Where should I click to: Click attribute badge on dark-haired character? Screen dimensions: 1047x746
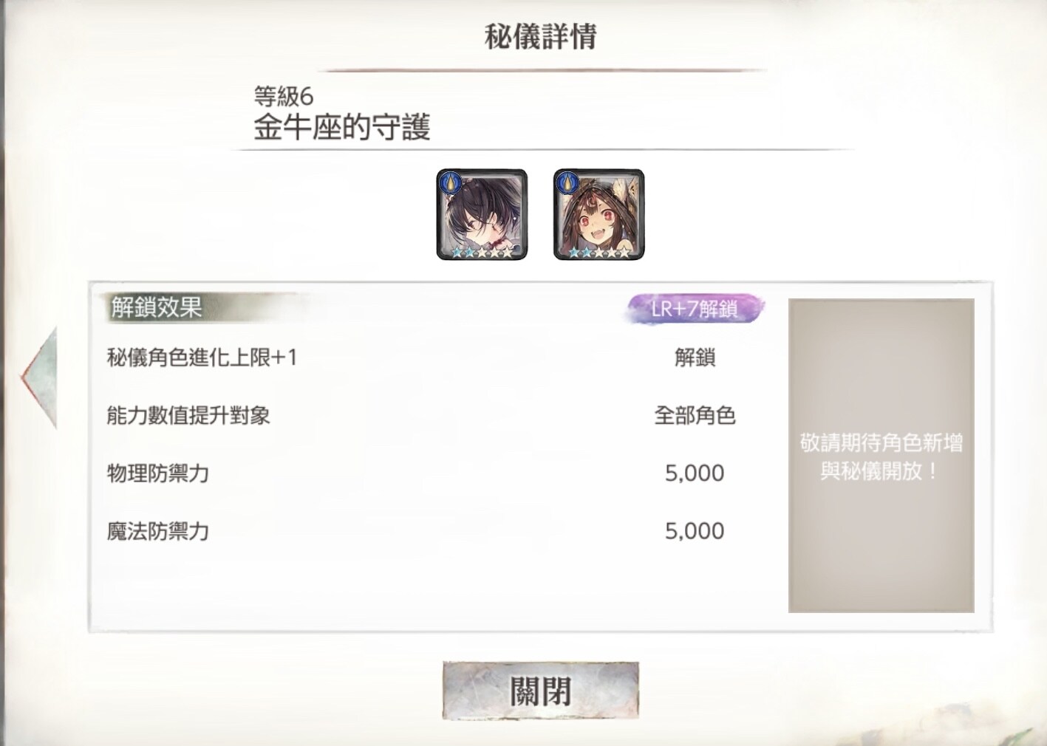coord(450,182)
